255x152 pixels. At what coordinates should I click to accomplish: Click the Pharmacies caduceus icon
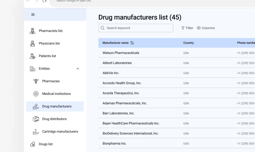36,81
